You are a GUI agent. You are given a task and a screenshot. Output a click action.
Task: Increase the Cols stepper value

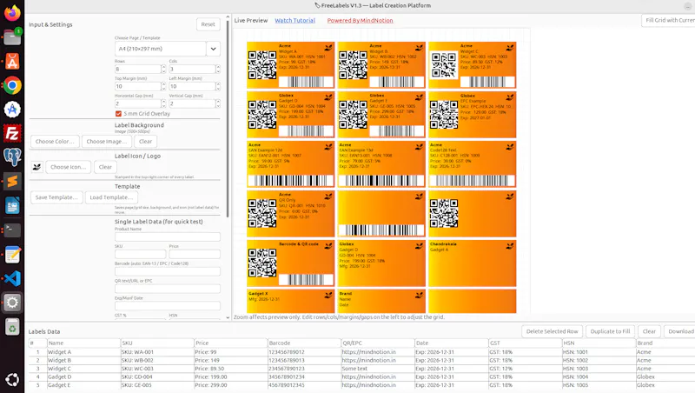218,67
